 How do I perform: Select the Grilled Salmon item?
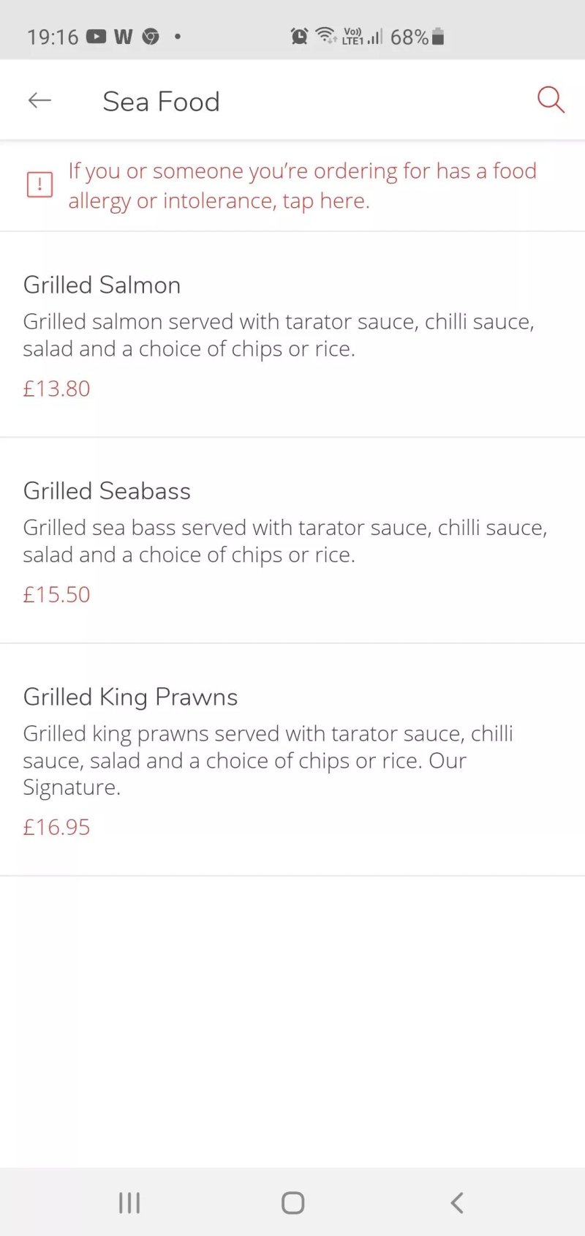292,334
